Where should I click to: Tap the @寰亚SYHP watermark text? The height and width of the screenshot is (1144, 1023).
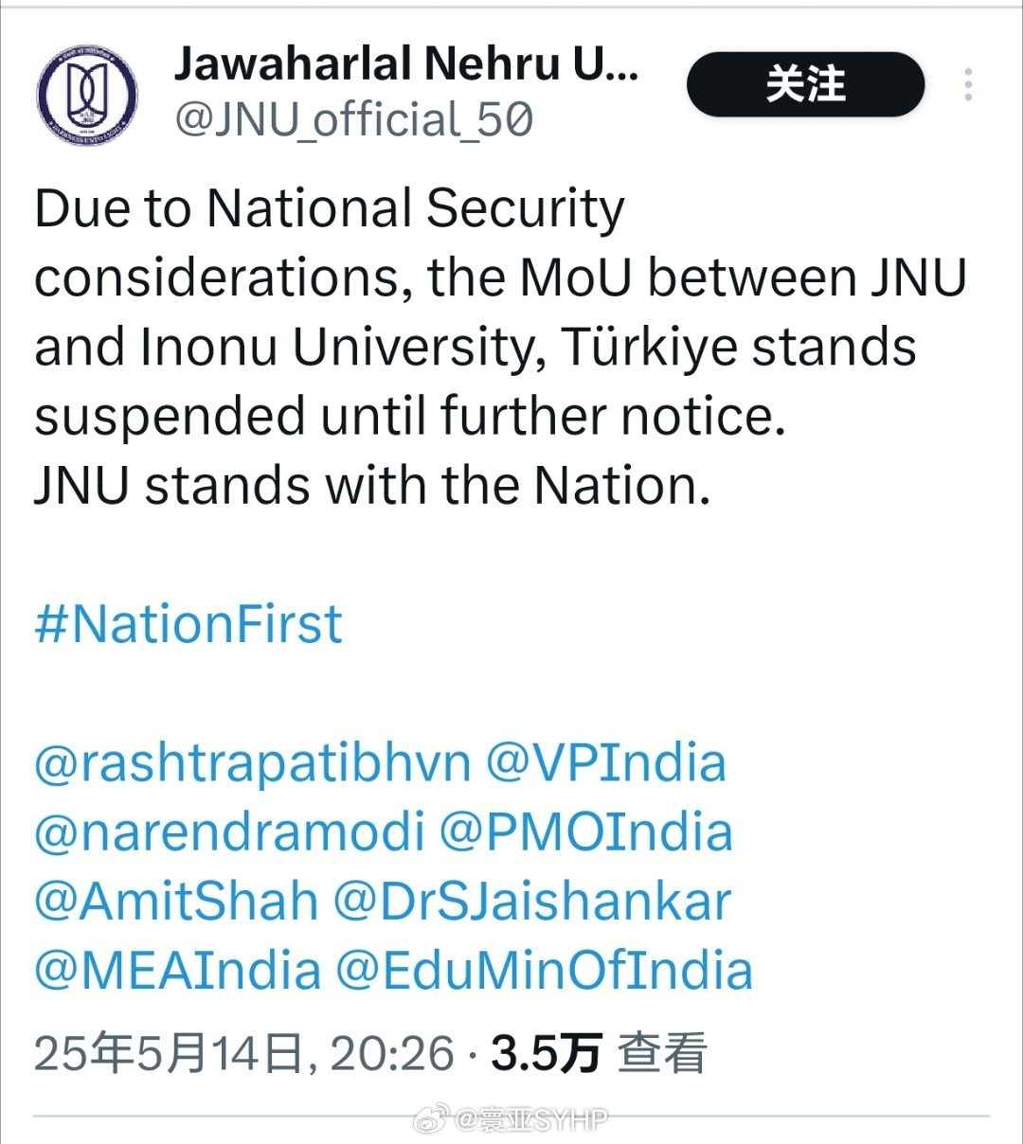[532, 1120]
